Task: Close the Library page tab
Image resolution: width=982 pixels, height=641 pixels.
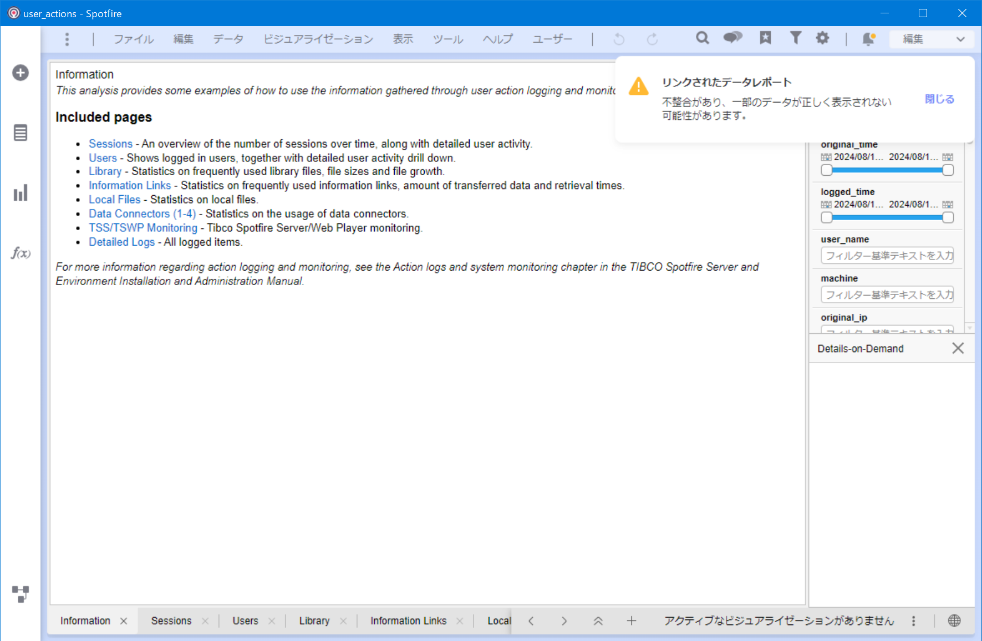Action: (343, 621)
